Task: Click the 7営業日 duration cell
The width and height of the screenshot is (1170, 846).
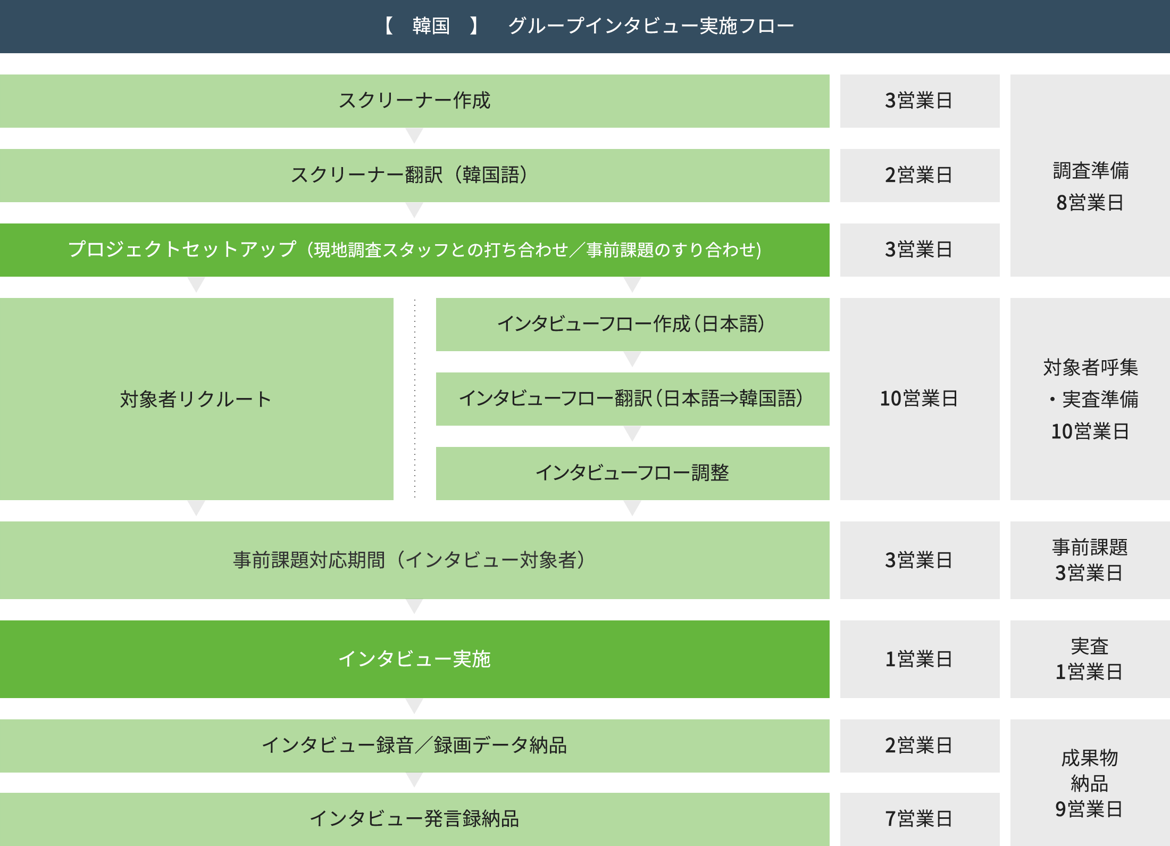Action: pos(920,819)
